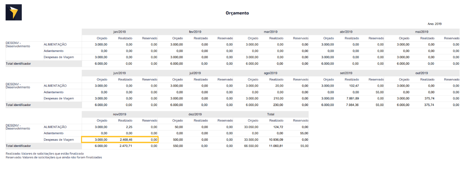
Task: Select the Total Realizado value 10.936,09
Action: pyautogui.click(x=276, y=140)
